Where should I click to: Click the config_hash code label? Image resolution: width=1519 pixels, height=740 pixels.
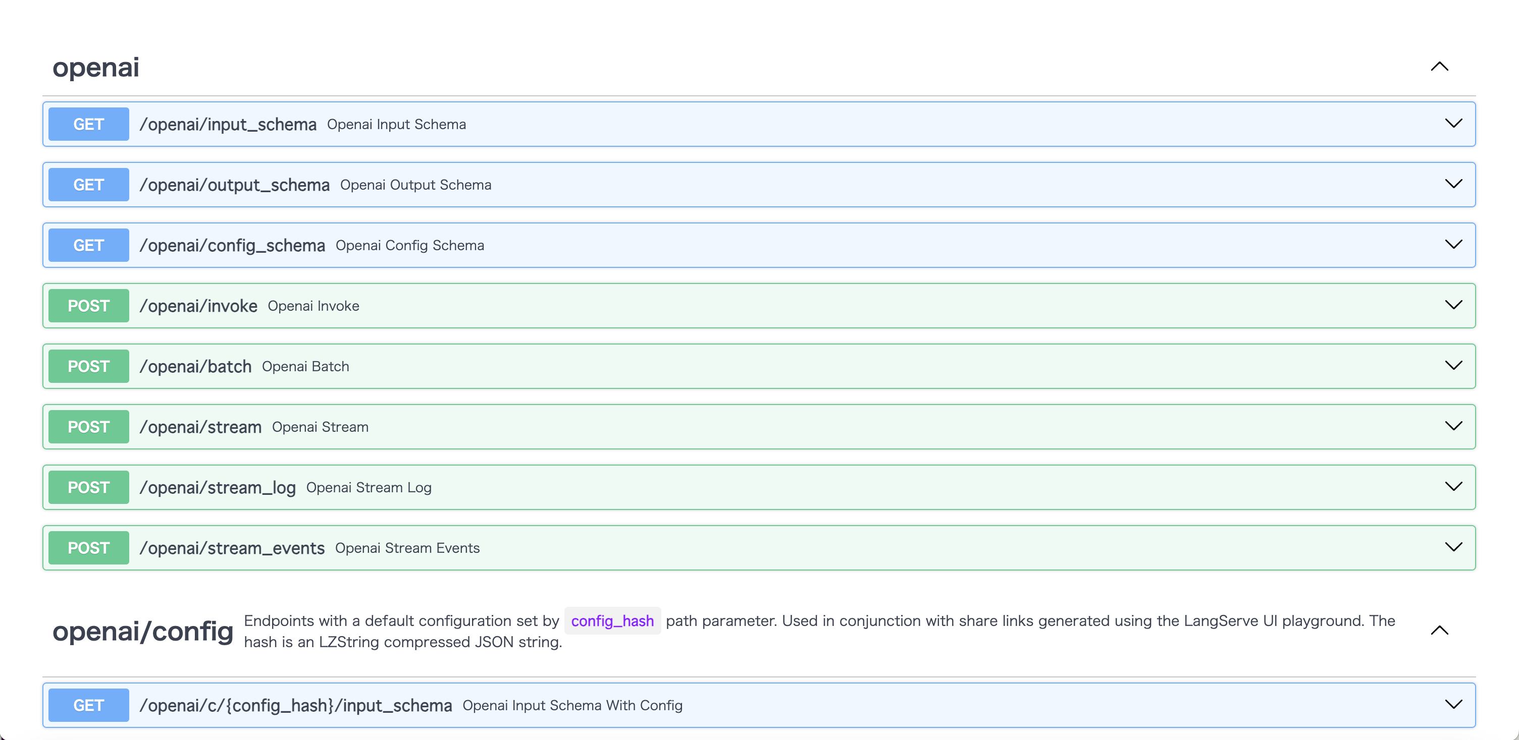[x=612, y=621]
